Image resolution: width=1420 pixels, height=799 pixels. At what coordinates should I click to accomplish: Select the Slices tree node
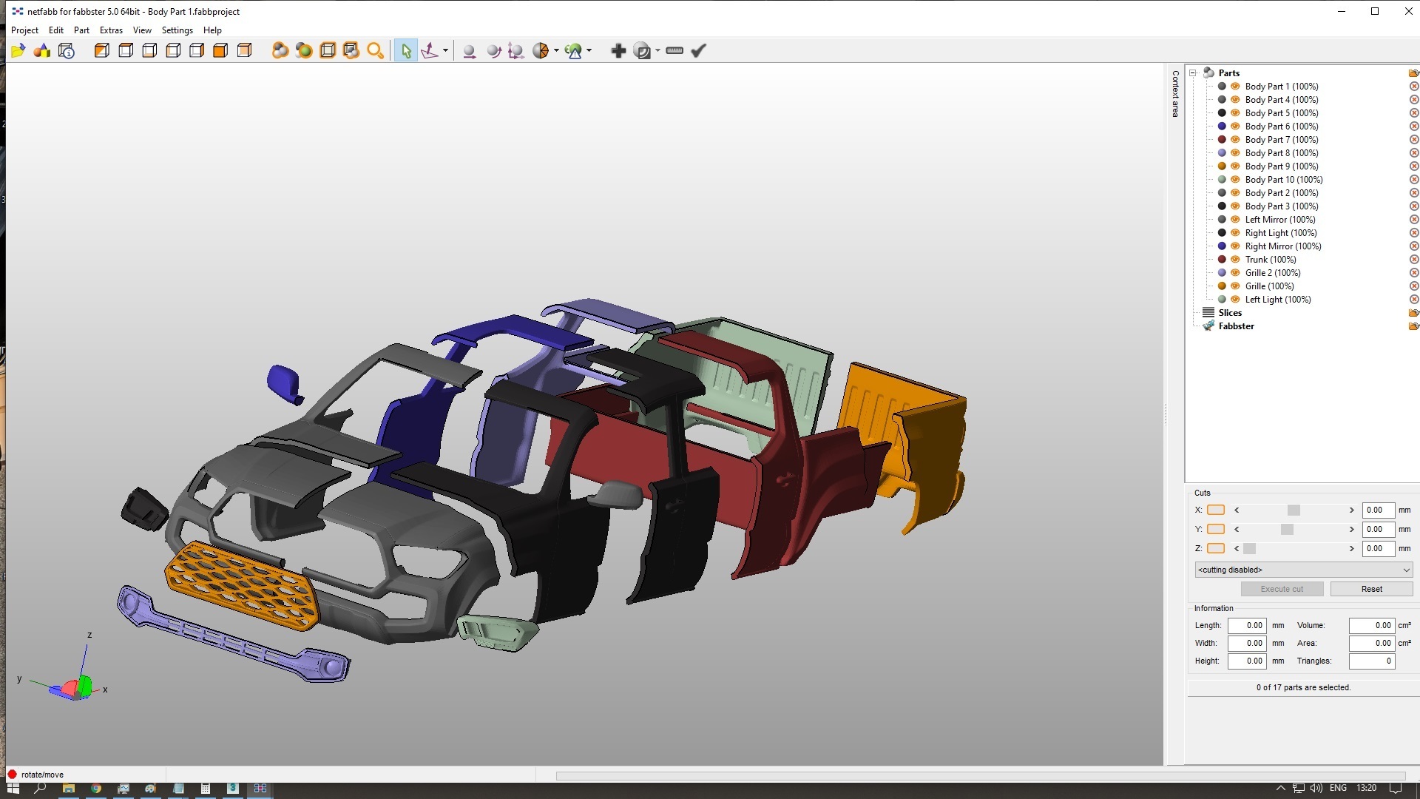coord(1230,313)
